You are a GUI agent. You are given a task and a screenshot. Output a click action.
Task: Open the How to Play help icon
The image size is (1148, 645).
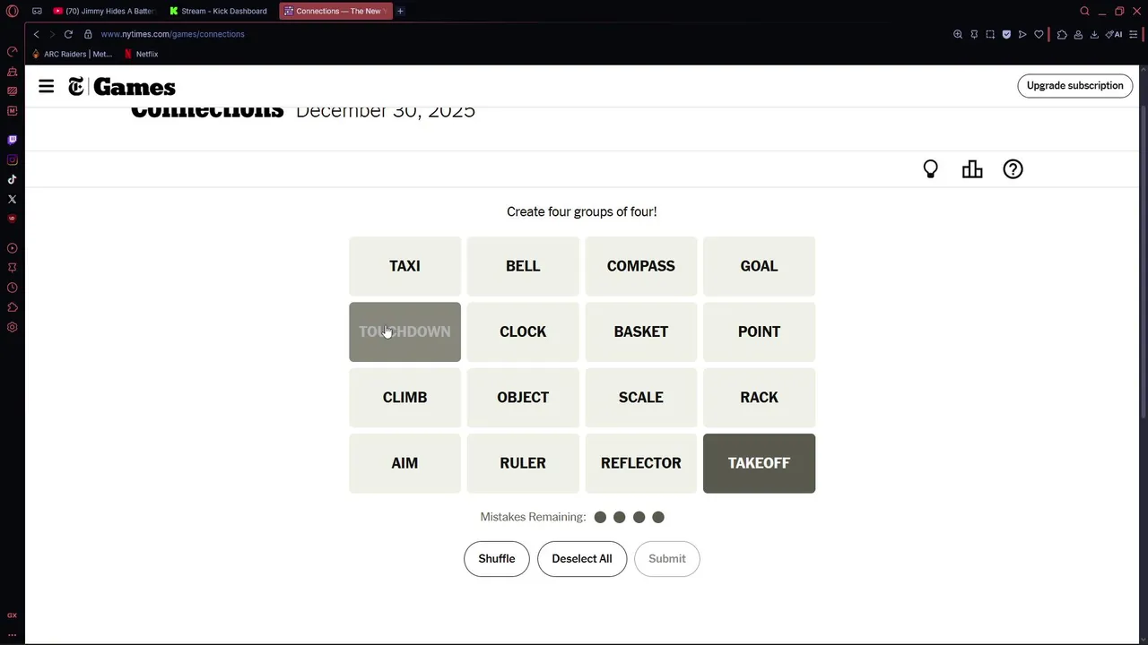click(1013, 169)
